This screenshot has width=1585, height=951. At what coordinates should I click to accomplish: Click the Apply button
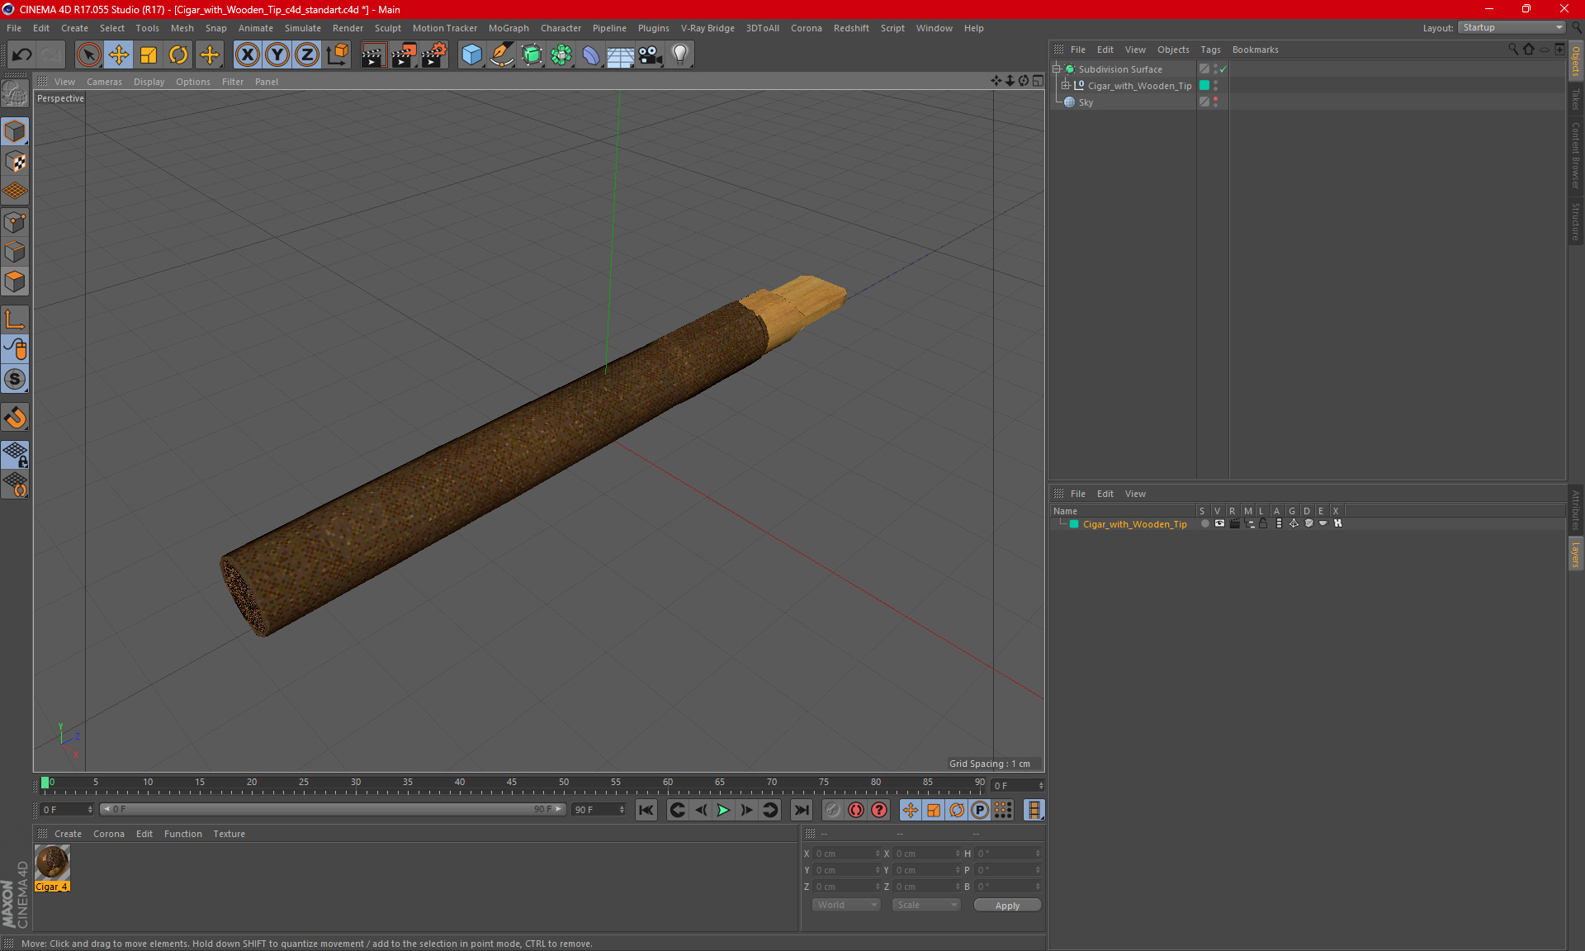[1006, 906]
